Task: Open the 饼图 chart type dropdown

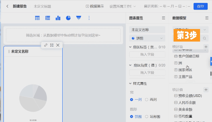Action: pos(147,38)
